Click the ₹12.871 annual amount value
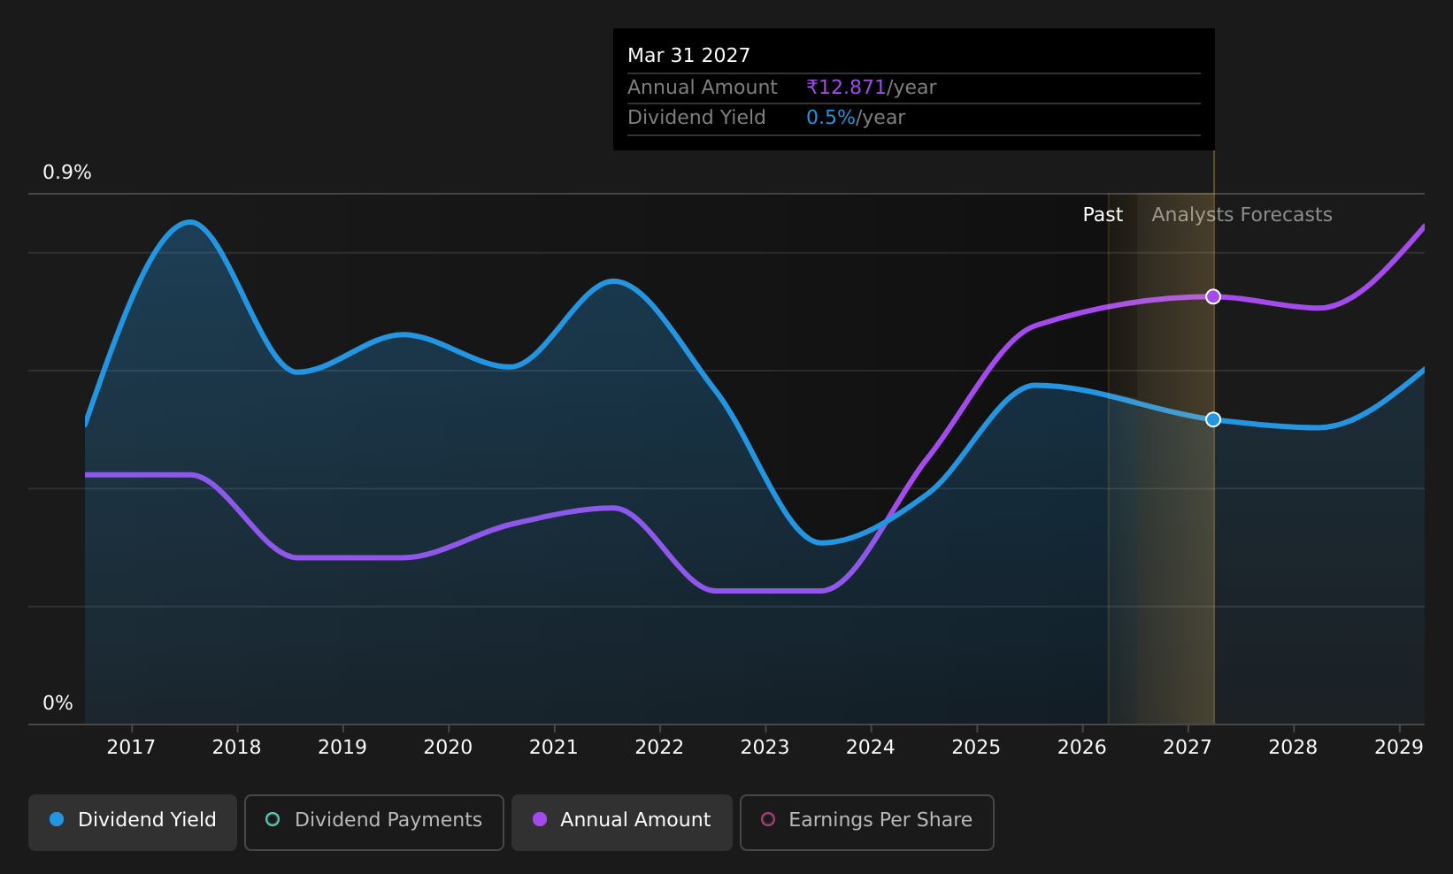1453x874 pixels. [846, 88]
